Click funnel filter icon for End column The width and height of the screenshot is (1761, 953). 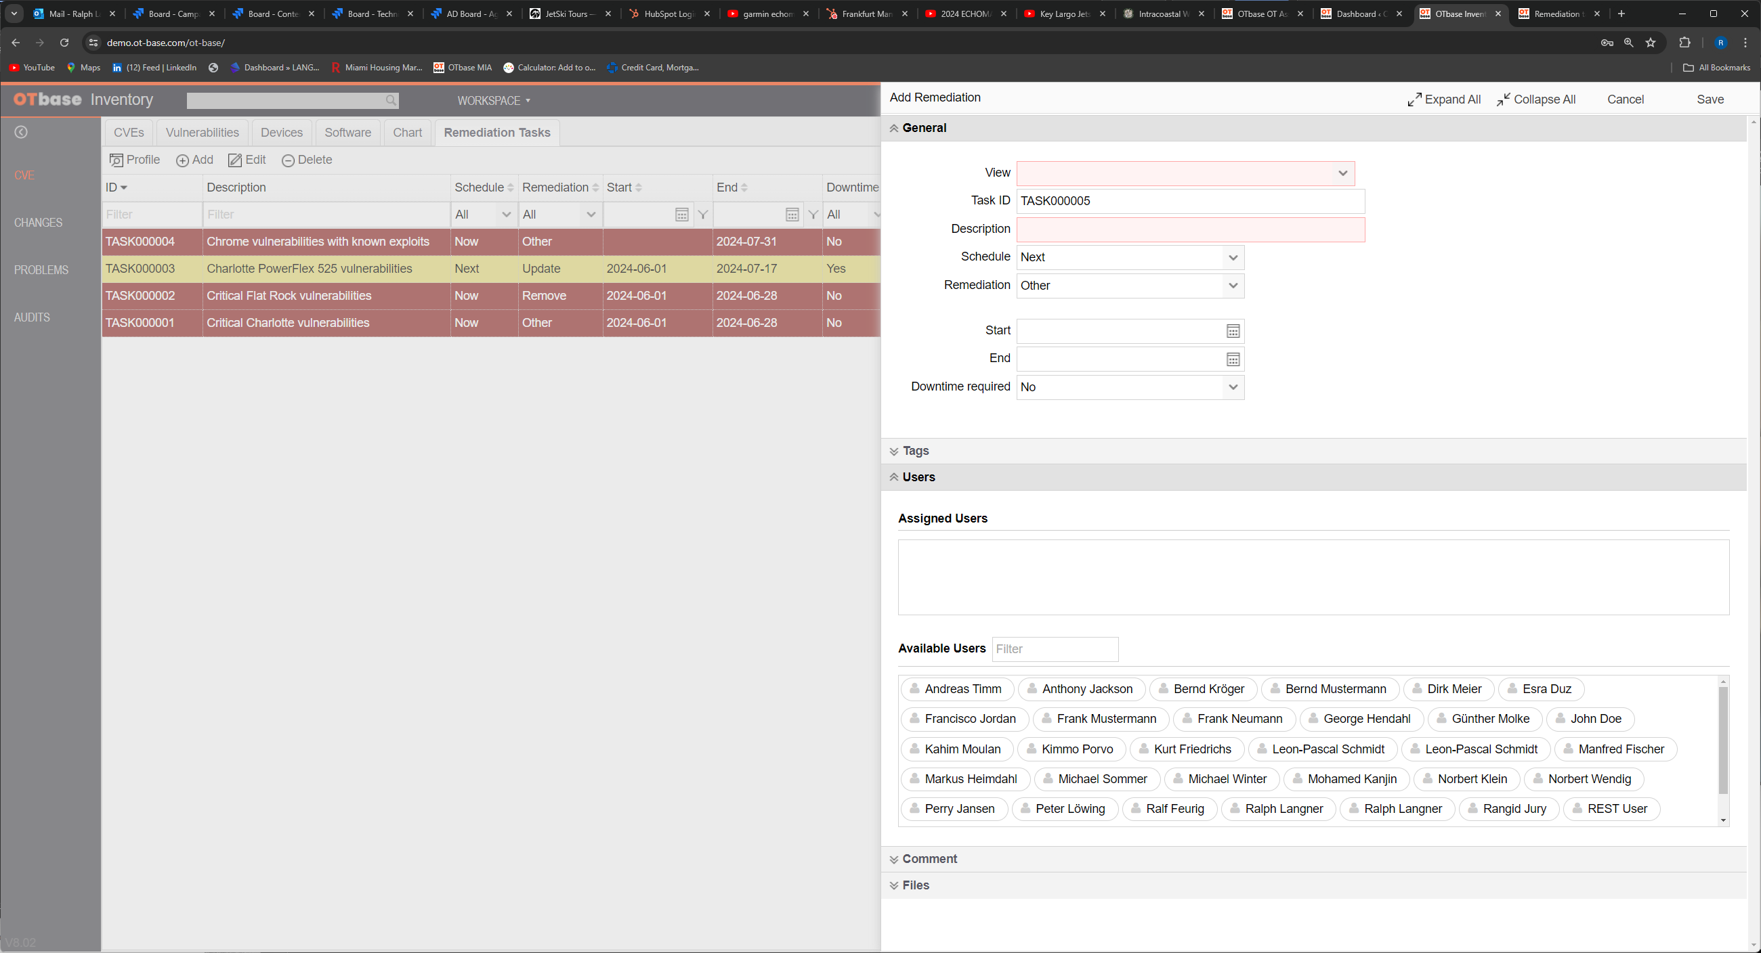point(813,215)
